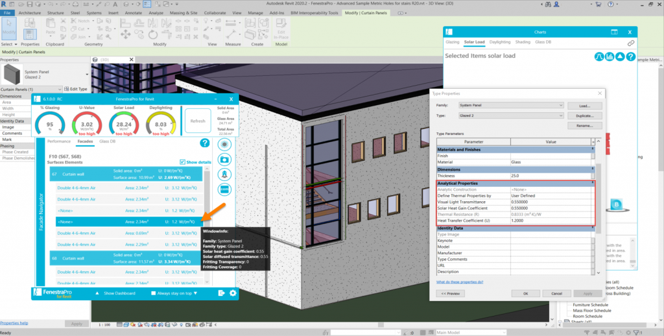Switch to the Performance tab in FenestraPro

tap(59, 141)
